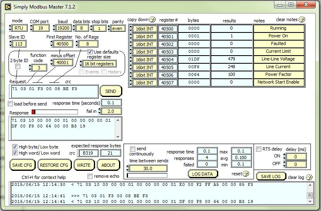Click the Line-Line Voltage note
The image size is (321, 211).
278,59
